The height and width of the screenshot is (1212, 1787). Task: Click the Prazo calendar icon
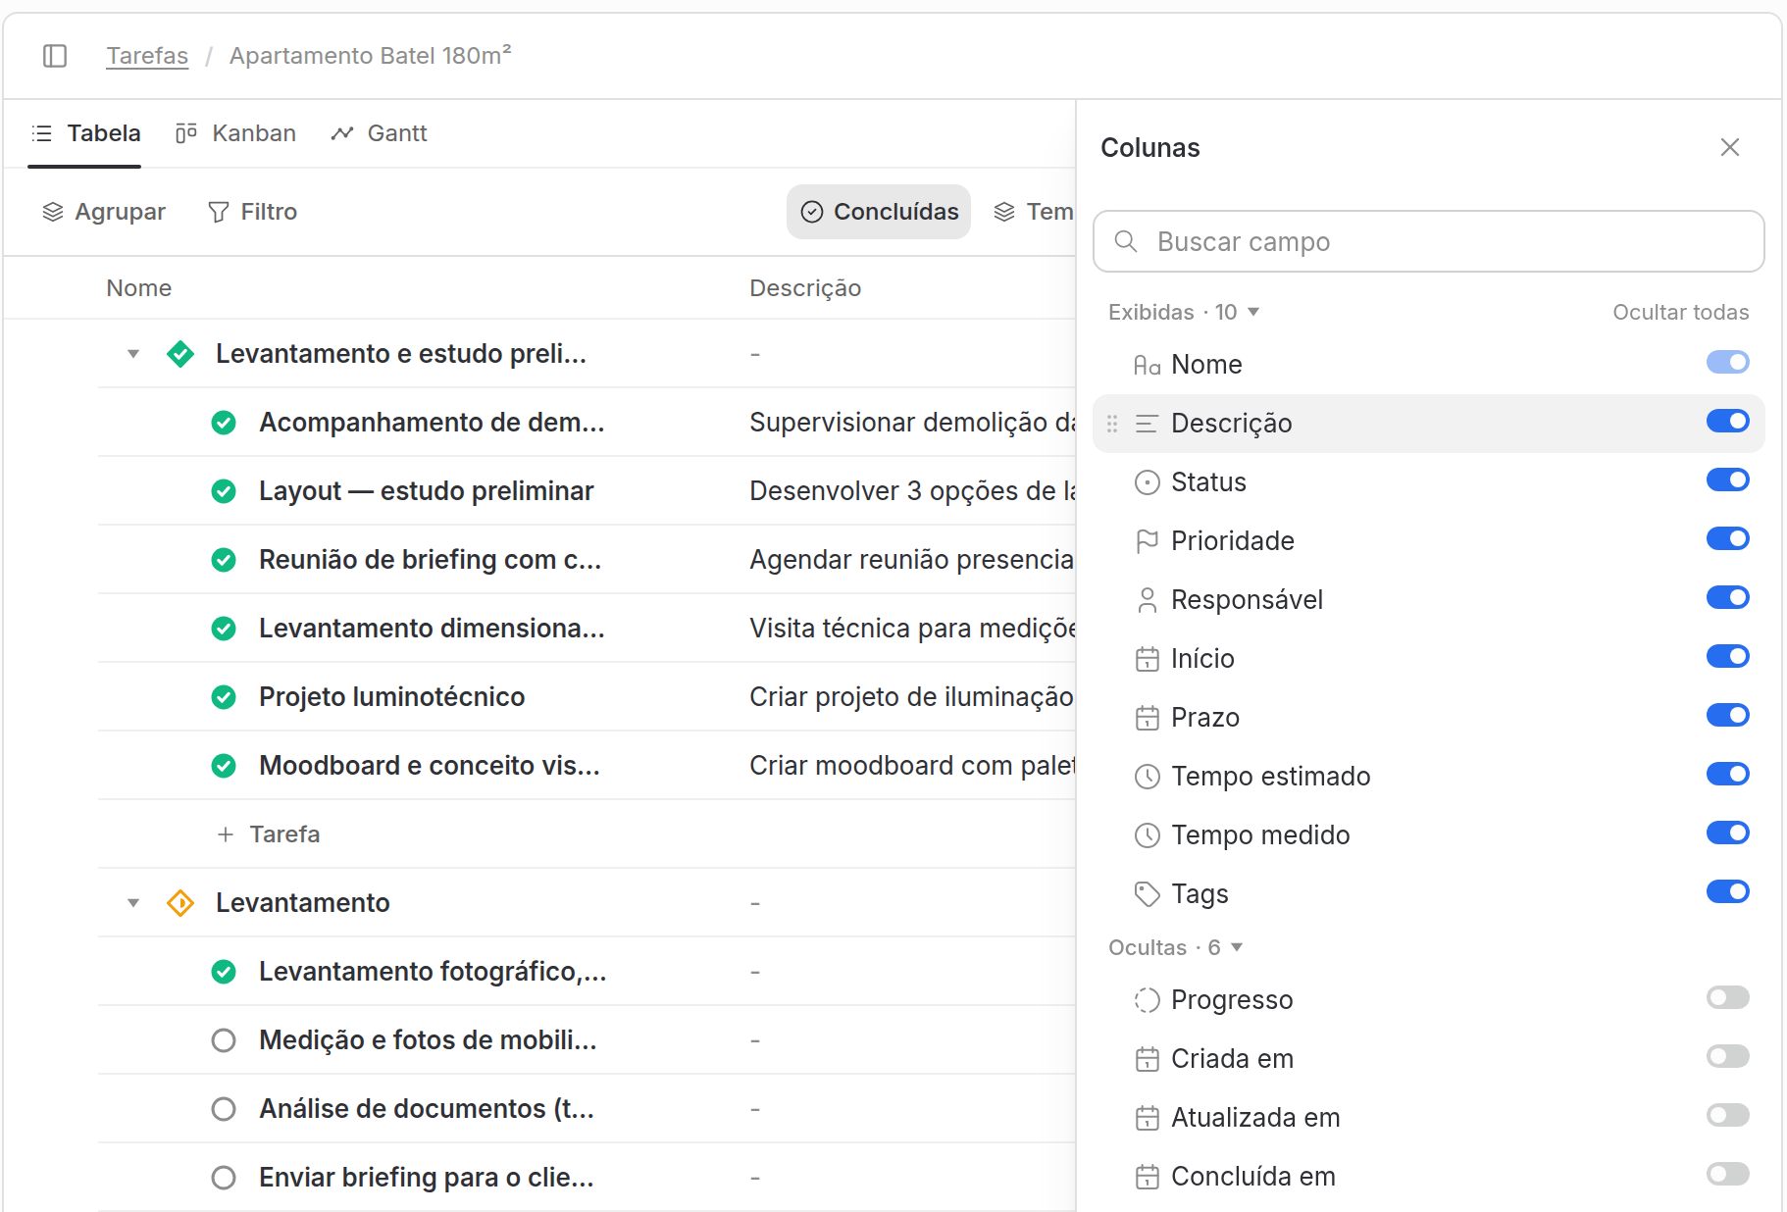click(x=1147, y=718)
